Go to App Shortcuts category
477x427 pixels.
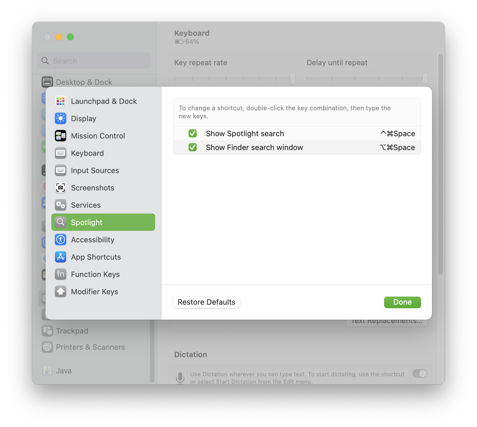(x=103, y=257)
